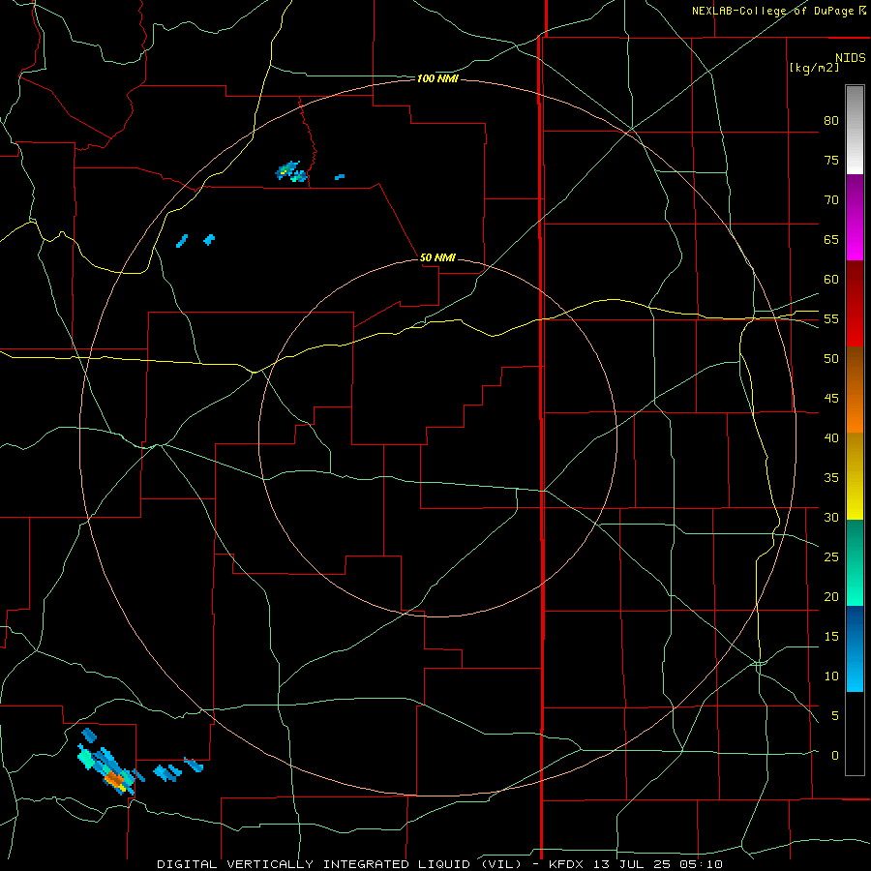Viewport: 871px width, 871px height.
Task: Click the 75 value on VIL scale
Action: click(831, 160)
